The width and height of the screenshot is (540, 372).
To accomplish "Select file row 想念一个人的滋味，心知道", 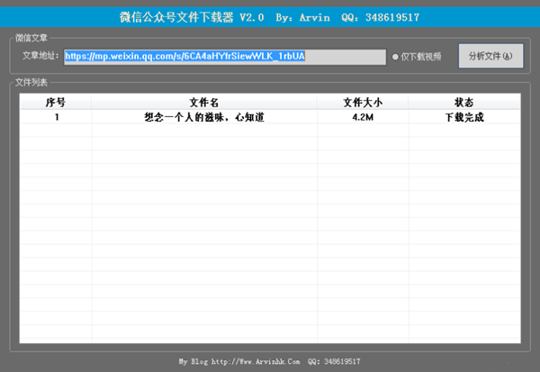I will click(x=270, y=117).
